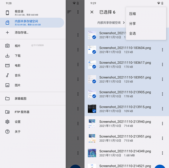
Task: Select the Screenshot_20211110-214349.png thumbnail
Action: point(92,153)
